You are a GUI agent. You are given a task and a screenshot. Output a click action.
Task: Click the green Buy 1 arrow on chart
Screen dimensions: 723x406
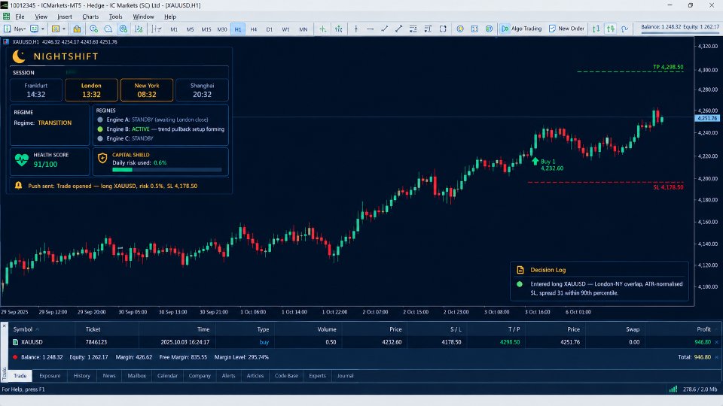click(535, 162)
